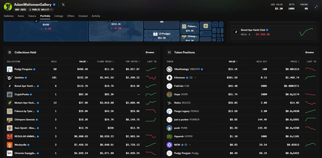The height and width of the screenshot is (158, 322).
Task: Click the REGULAR ANIMA collection icon
Action: tap(10, 136)
